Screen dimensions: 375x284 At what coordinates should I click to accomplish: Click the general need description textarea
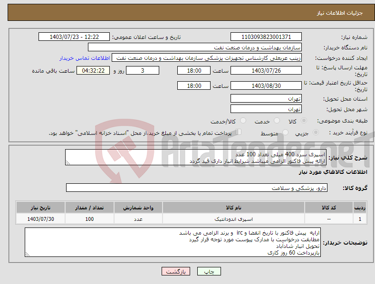[196, 157]
